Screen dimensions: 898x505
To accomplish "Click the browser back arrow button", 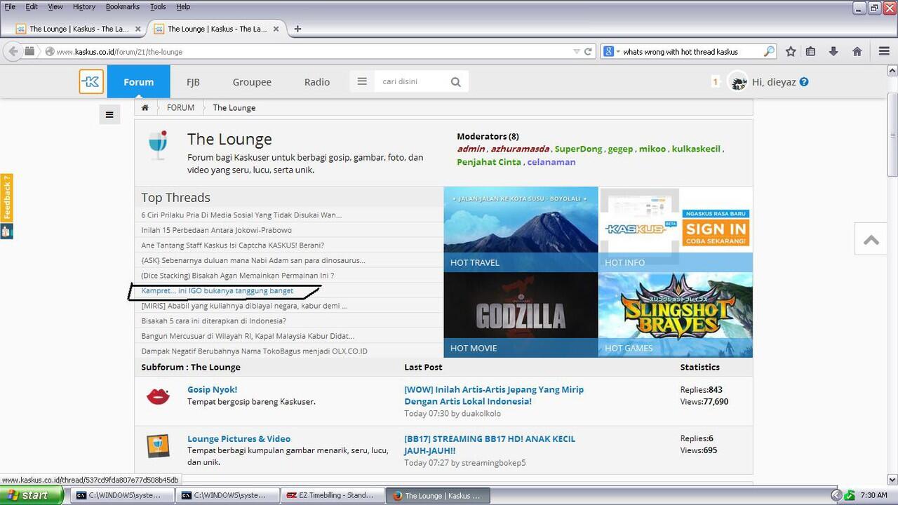I will pyautogui.click(x=13, y=51).
